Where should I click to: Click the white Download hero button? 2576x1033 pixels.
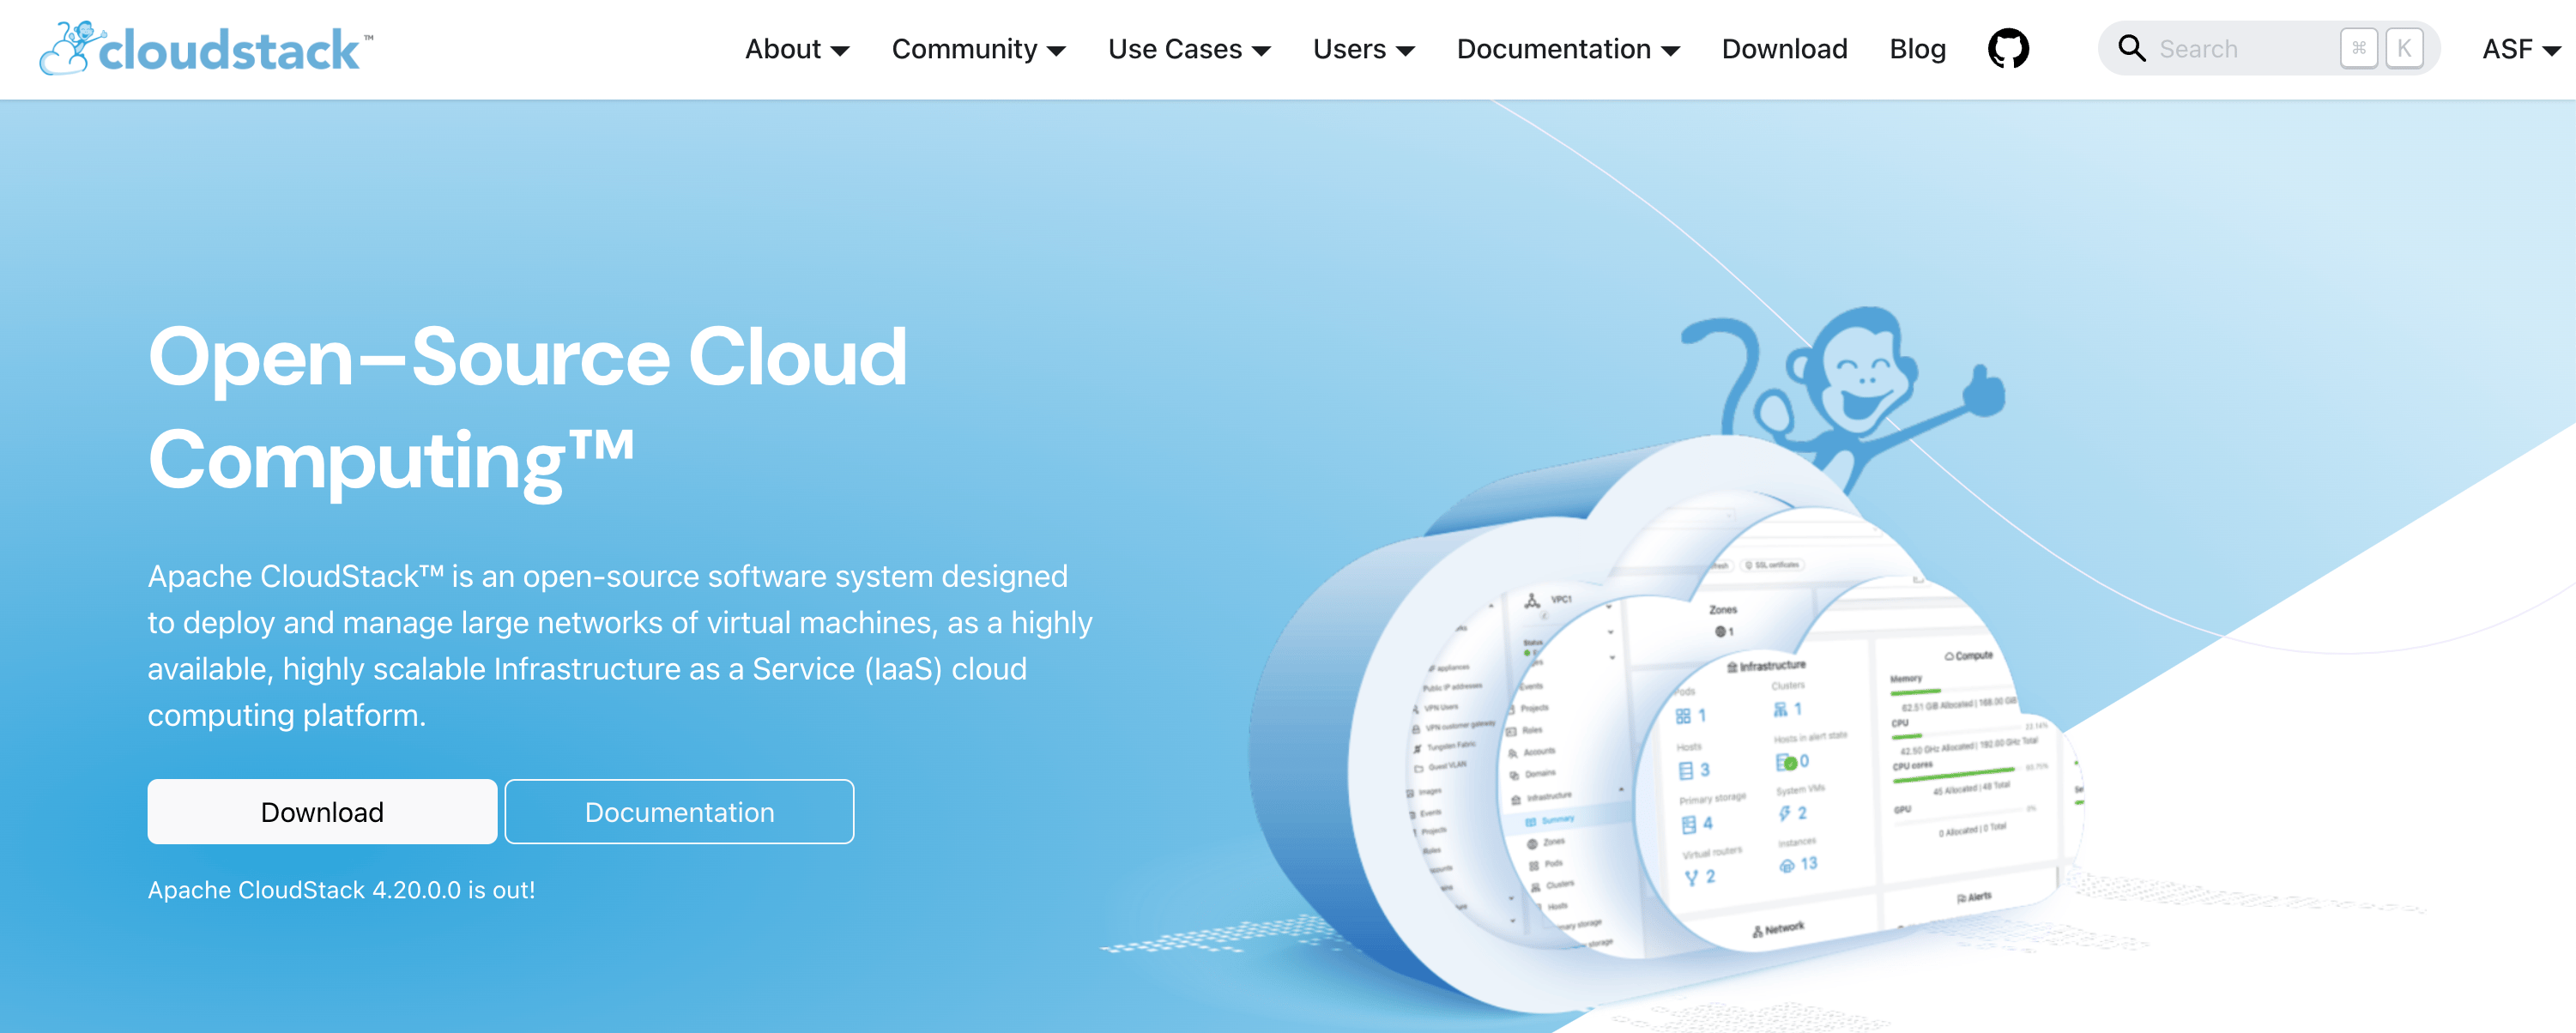point(322,811)
